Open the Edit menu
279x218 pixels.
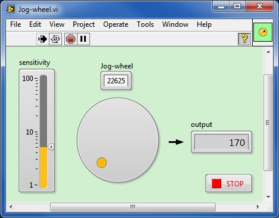click(x=35, y=24)
